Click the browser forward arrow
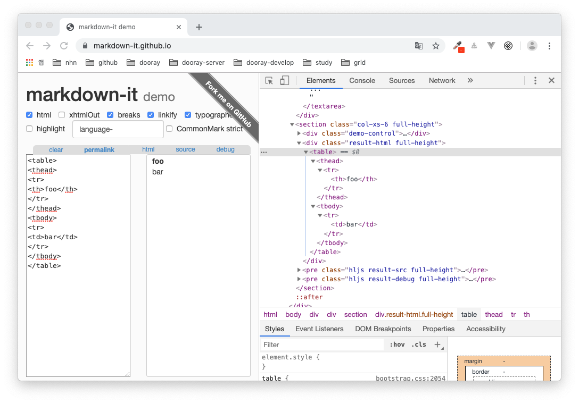This screenshot has height=403, width=579. pos(47,46)
